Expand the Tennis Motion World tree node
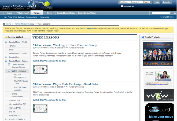 coord(6,42)
